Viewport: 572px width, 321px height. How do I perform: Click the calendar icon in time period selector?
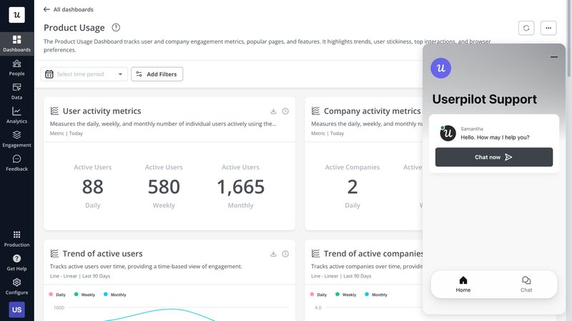49,74
